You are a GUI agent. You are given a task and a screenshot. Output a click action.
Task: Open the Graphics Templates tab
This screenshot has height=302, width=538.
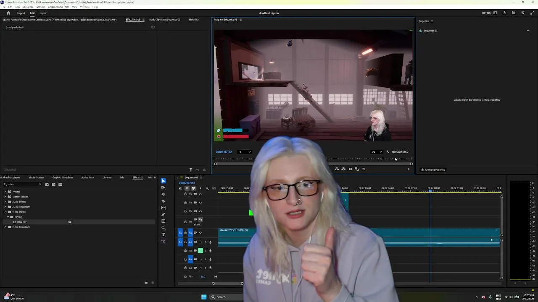pyautogui.click(x=63, y=177)
